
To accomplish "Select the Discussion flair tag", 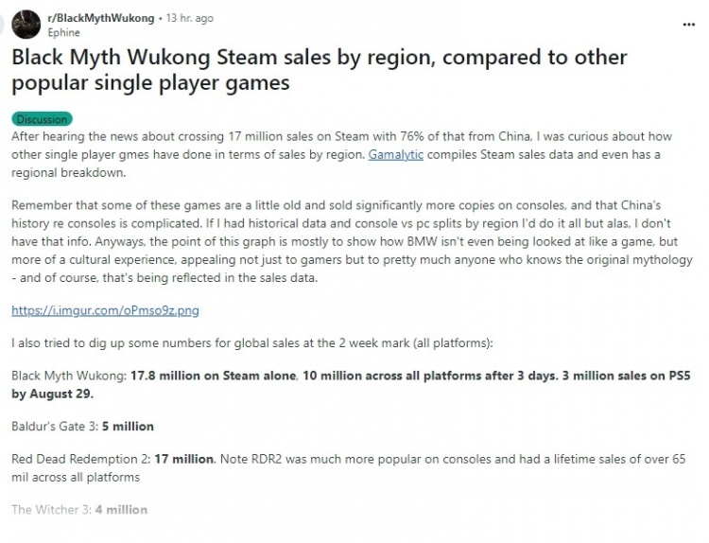I will (x=42, y=120).
